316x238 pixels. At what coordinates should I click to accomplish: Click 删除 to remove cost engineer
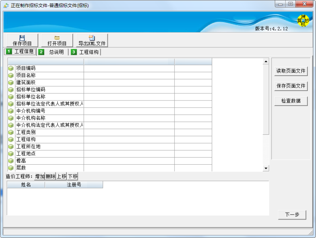[51, 176]
